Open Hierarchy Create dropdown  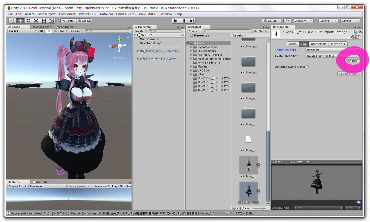coord(140,31)
